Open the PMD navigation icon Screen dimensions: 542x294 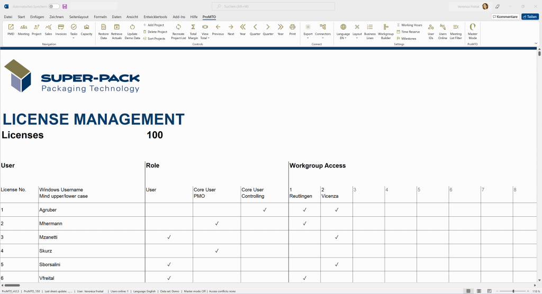coord(11,29)
